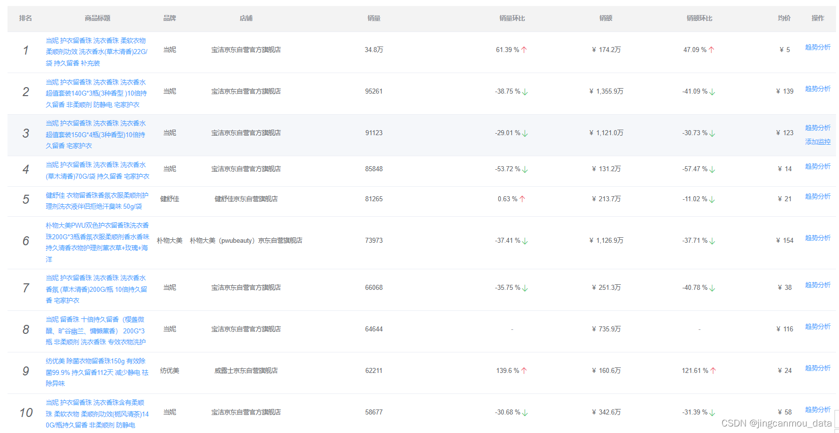839x433 pixels.
Task: Select sales amount cell ¥ 1,355.9万
Action: [x=606, y=91]
